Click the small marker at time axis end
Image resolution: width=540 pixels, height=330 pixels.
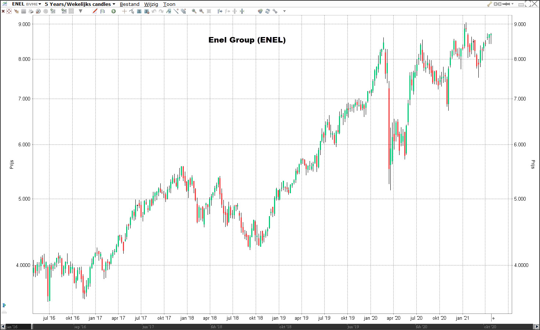pos(493,318)
